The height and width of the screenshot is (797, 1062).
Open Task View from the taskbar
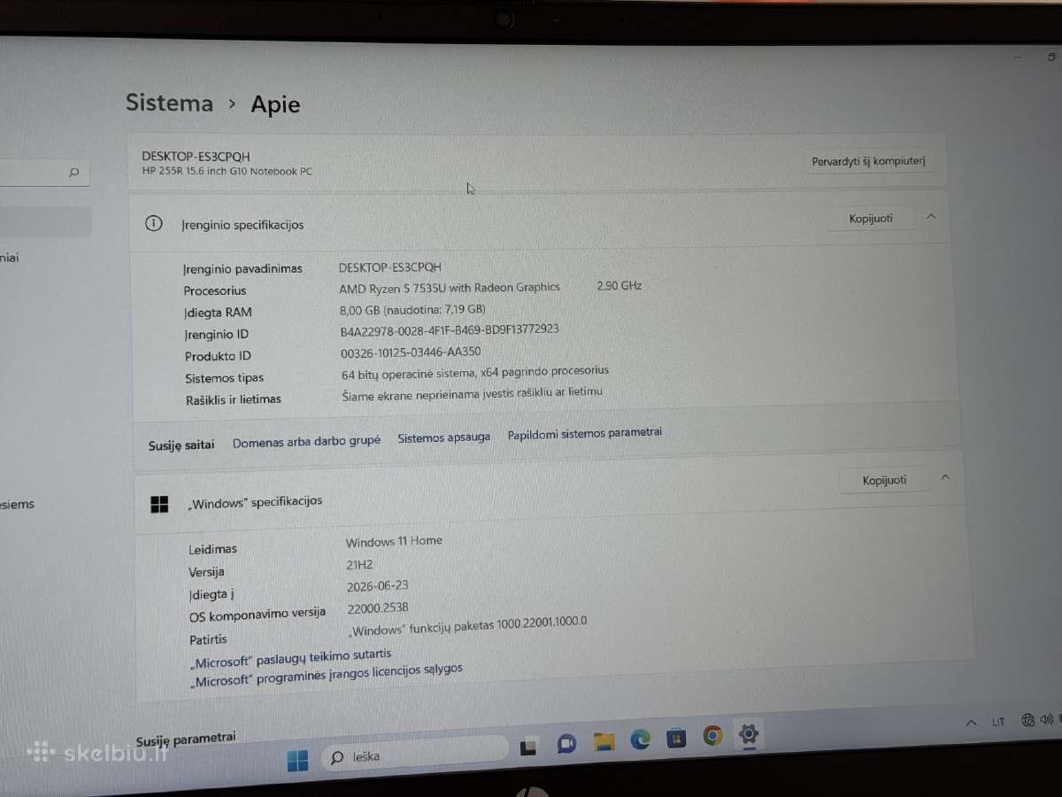(x=528, y=746)
